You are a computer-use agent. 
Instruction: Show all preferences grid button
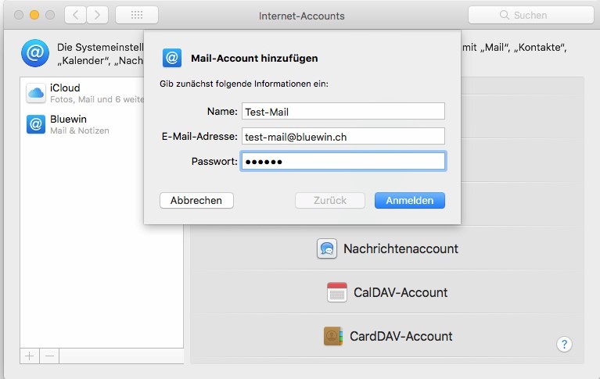[136, 15]
